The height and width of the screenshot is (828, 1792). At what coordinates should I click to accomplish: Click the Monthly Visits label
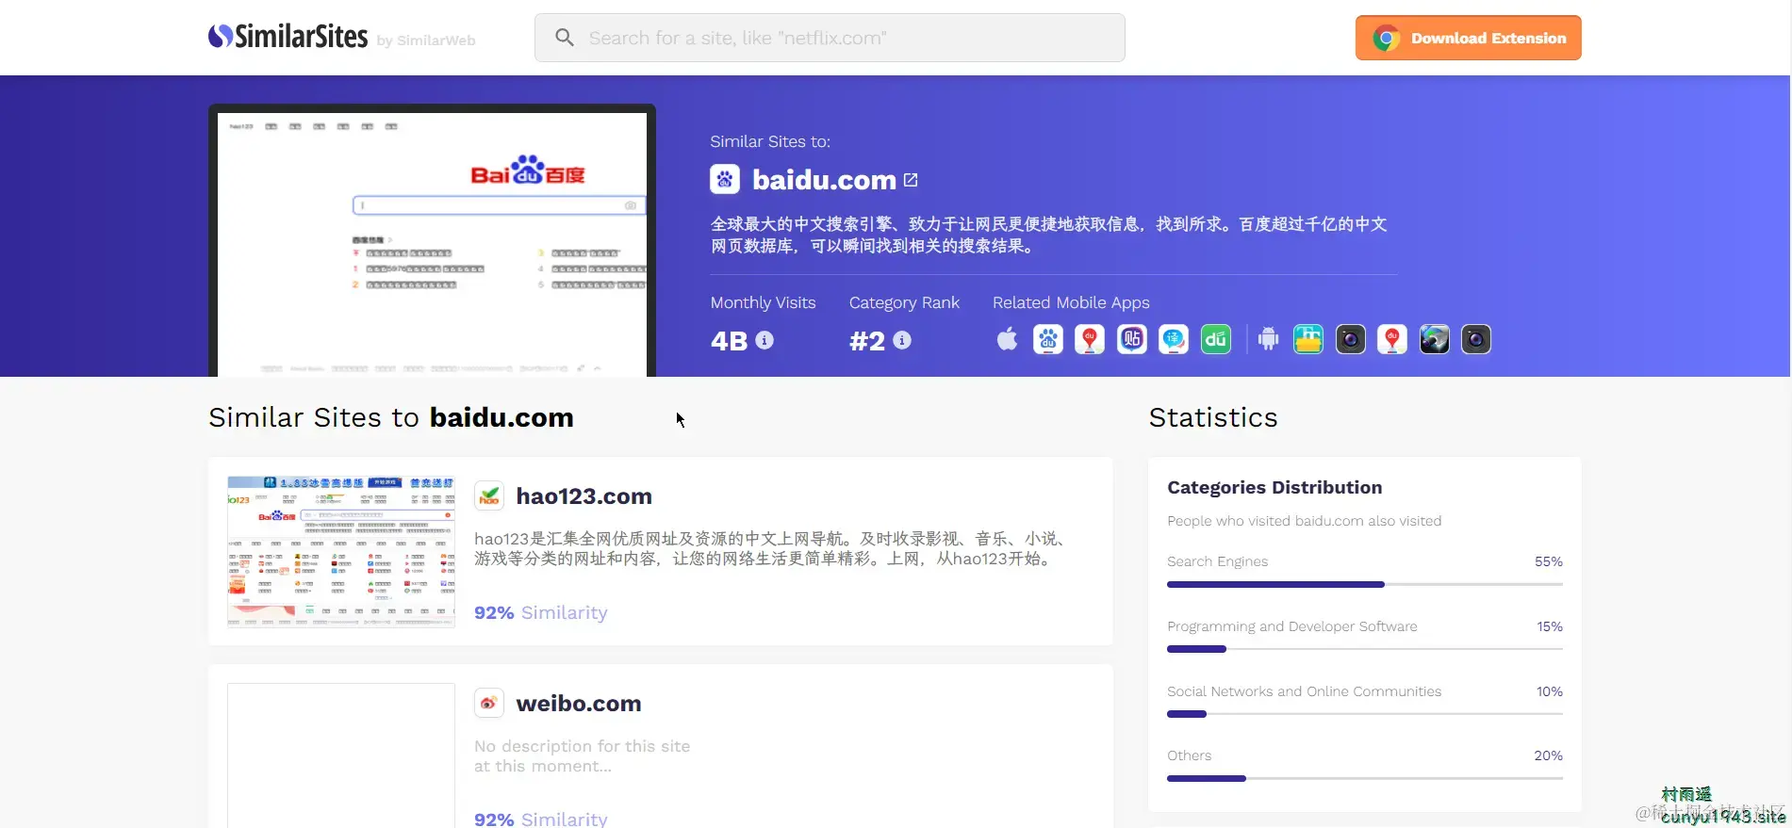[763, 302]
